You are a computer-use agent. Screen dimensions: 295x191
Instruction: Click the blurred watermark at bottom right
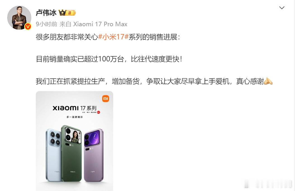(268, 183)
